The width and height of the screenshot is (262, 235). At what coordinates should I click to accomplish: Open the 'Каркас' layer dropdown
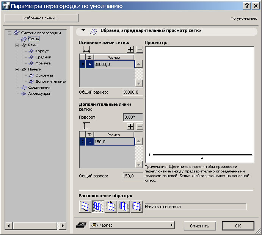pyautogui.click(x=131, y=226)
